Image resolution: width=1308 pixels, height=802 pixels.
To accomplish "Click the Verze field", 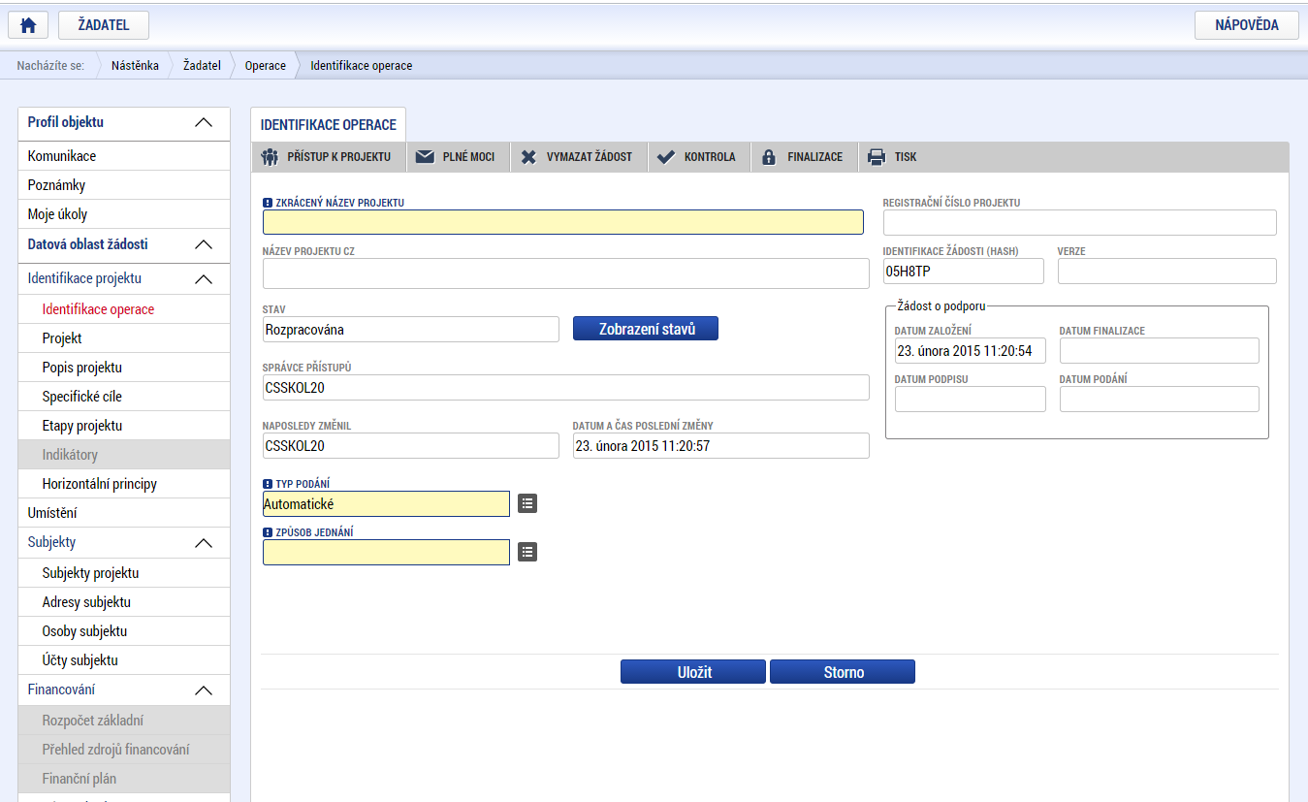I will point(1167,271).
